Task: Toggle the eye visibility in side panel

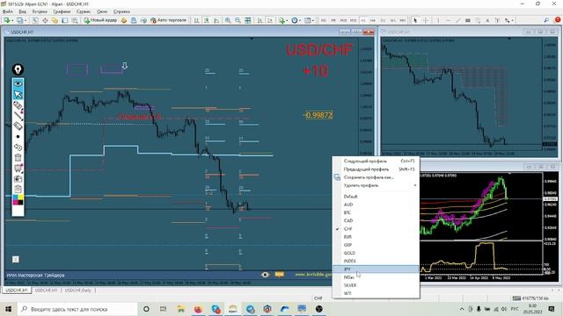Action: click(18, 83)
